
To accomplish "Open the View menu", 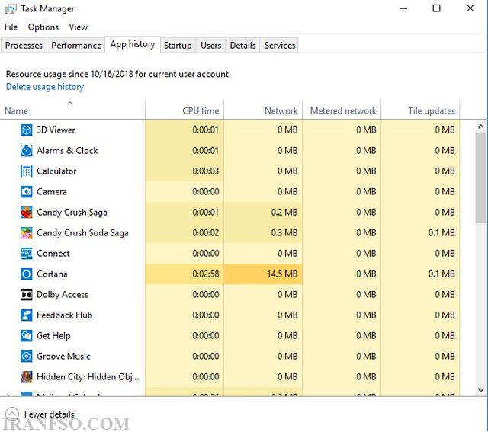I will pyautogui.click(x=78, y=27).
